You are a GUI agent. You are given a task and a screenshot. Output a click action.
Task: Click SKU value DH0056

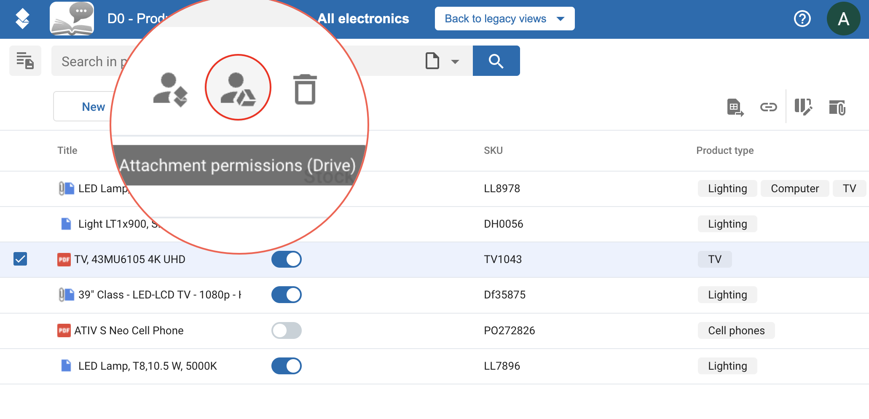click(504, 224)
